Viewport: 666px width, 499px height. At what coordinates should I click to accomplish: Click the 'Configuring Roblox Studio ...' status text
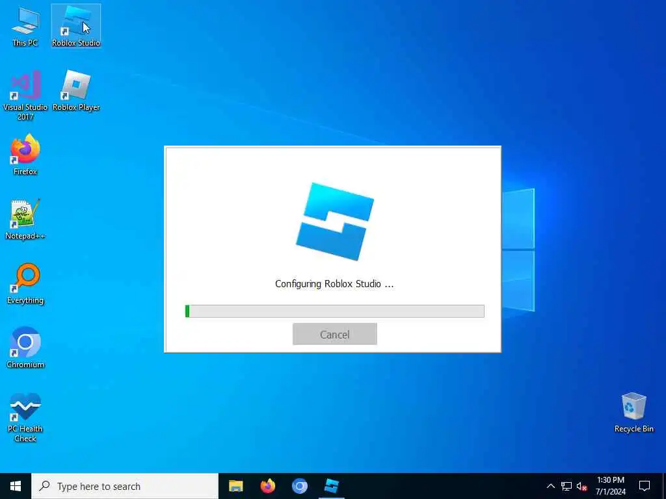[x=334, y=284]
